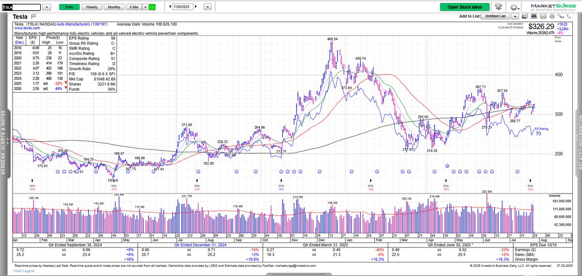Select the 5 Min intraday chart
Screen dimensions: 582x276
pyautogui.click(x=134, y=7)
